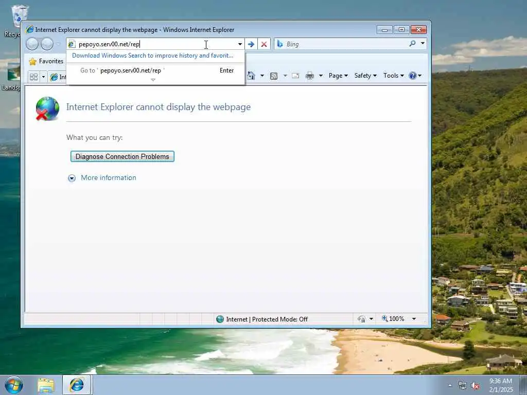Image resolution: width=527 pixels, height=395 pixels.
Task: Open the Home page icon
Action: (x=251, y=76)
